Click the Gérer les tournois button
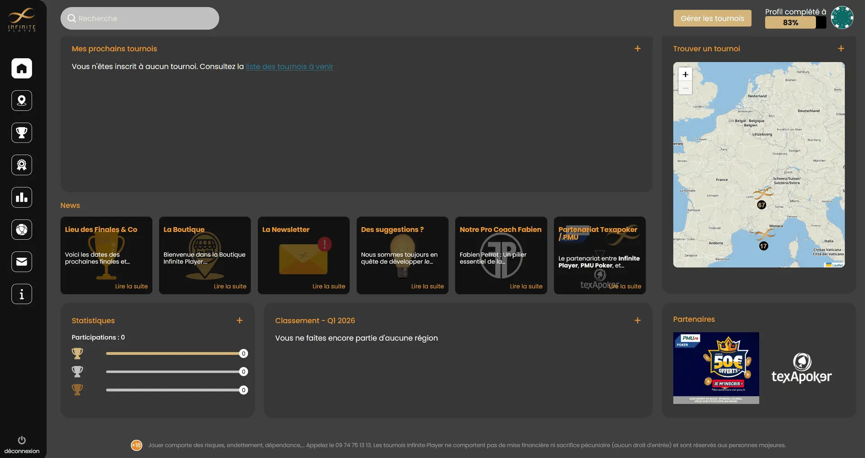 [x=712, y=18]
